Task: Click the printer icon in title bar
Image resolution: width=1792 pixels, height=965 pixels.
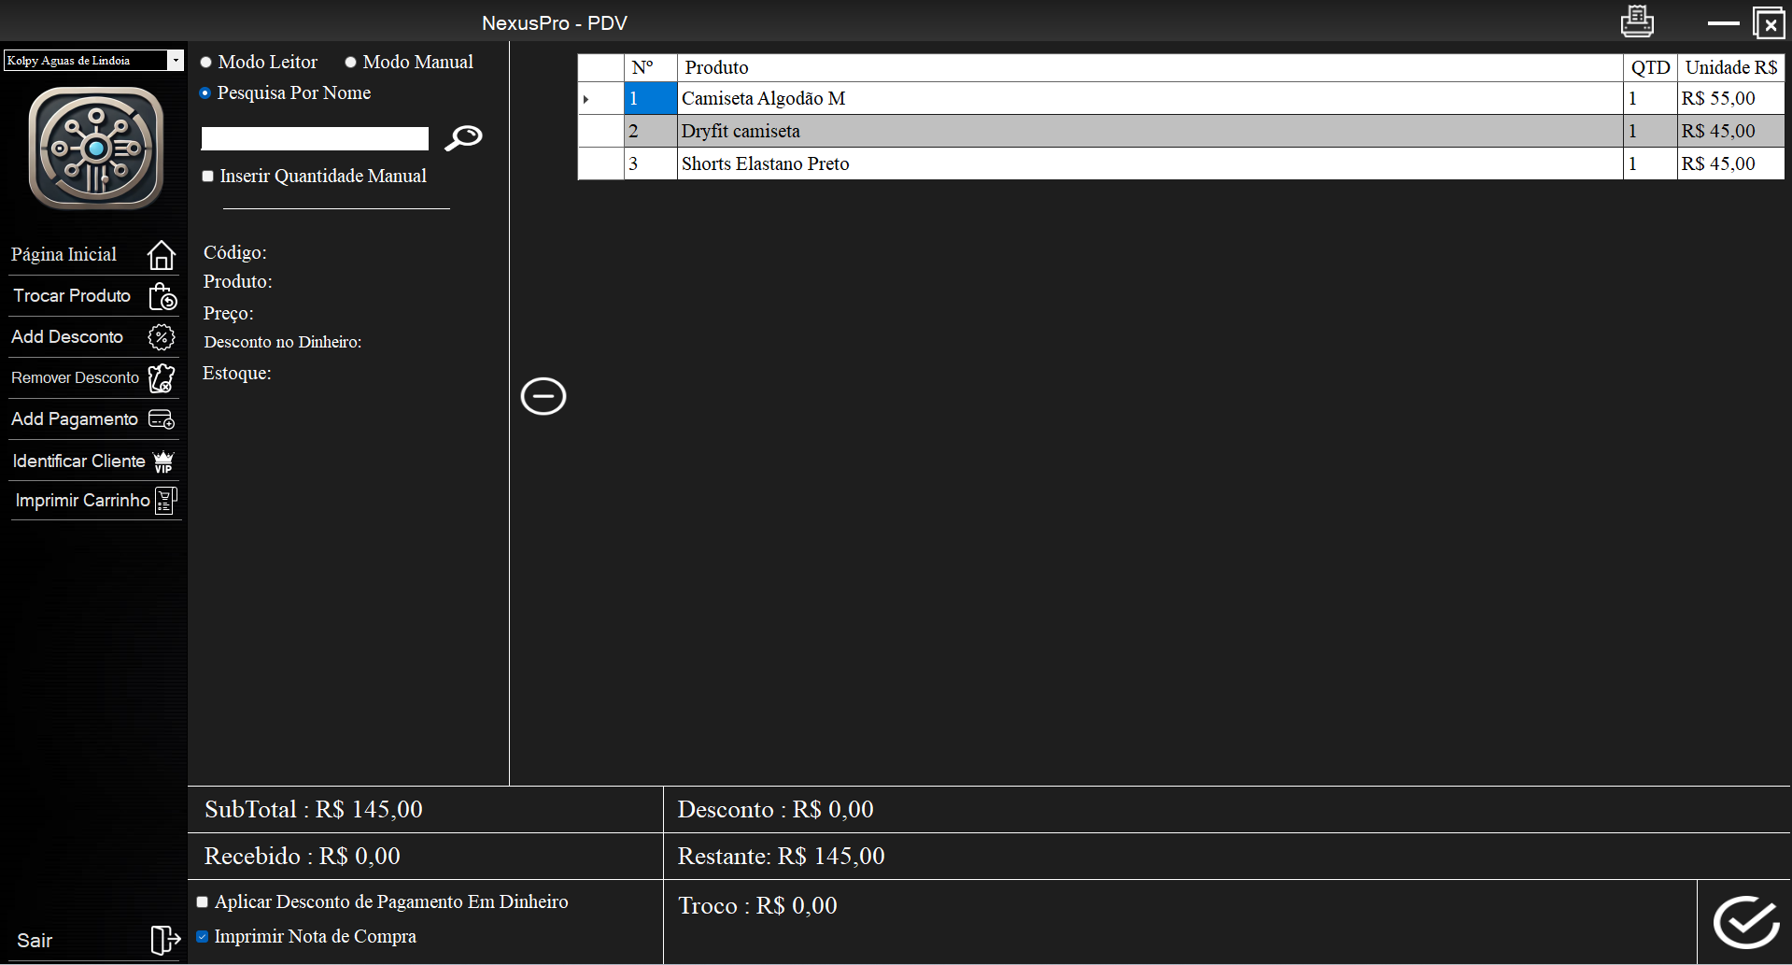Action: coord(1636,21)
